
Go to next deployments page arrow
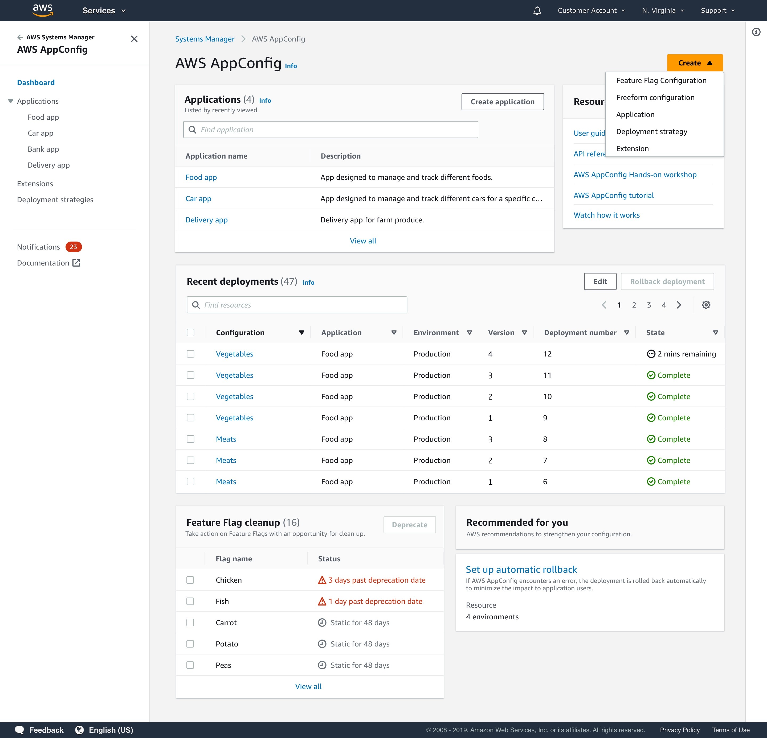click(x=679, y=305)
